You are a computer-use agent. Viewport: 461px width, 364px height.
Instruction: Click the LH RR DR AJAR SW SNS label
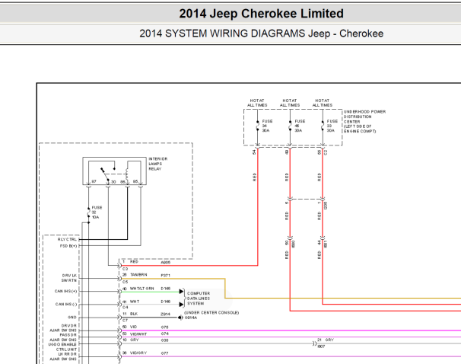point(63,356)
